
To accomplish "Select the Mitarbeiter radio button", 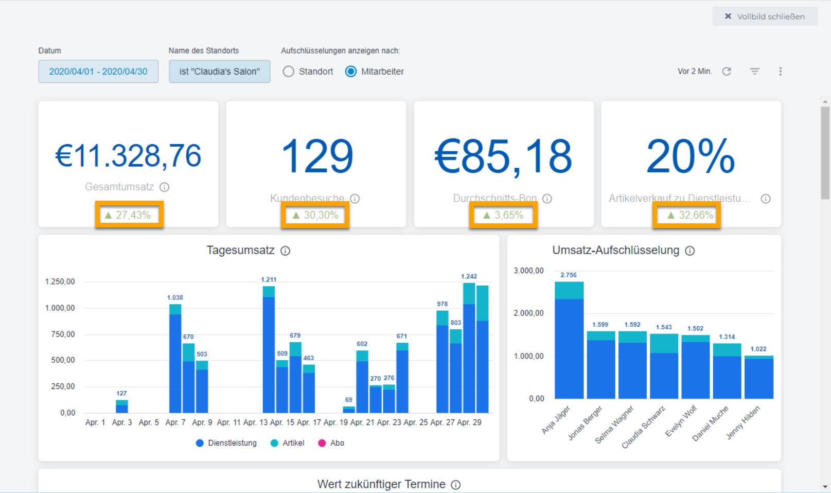I will coord(351,72).
